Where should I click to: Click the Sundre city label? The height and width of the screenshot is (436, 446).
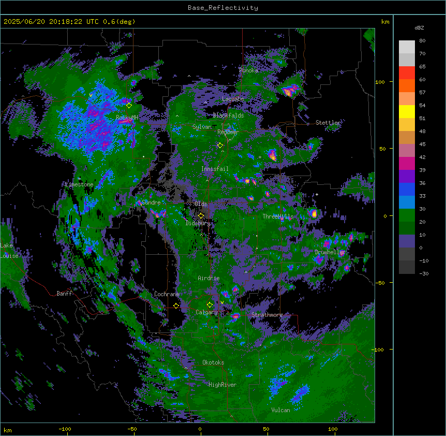[x=151, y=202]
